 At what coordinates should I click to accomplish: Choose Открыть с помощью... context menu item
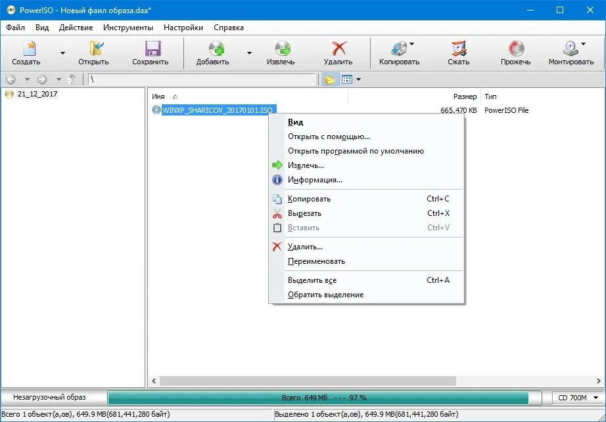pos(366,137)
